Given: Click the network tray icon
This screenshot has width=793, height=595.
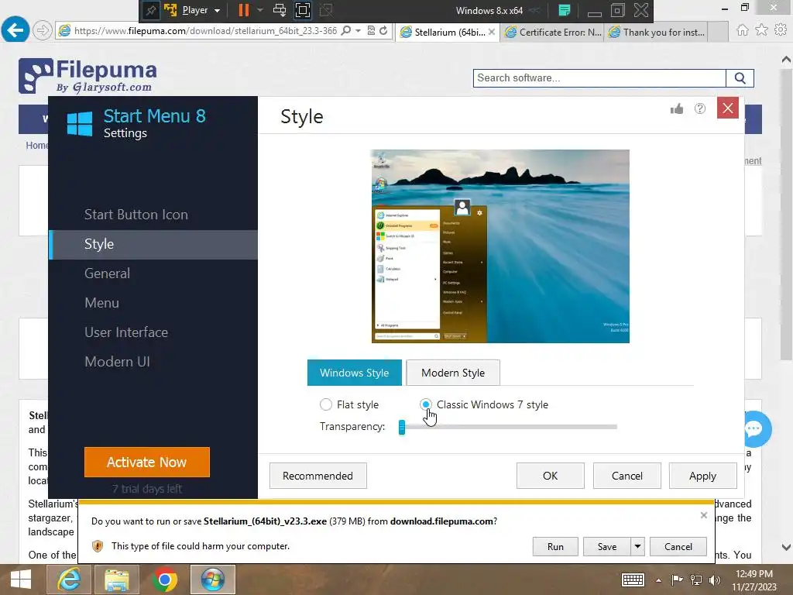Looking at the screenshot, I should click(x=696, y=580).
